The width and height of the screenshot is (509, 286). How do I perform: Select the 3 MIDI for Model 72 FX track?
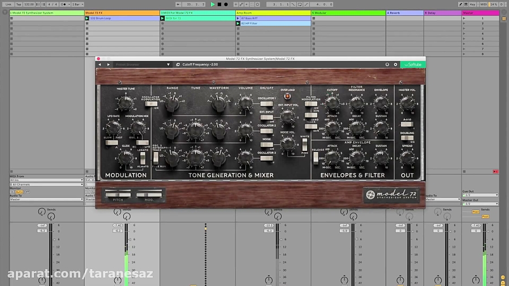pyautogui.click(x=198, y=13)
